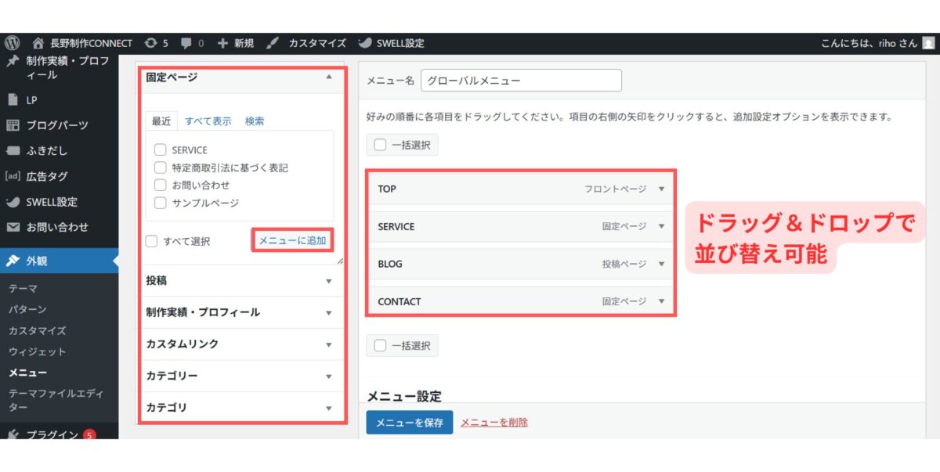This screenshot has width=940, height=472.
Task: Check the SERVICE page checkbox
Action: pos(160,150)
